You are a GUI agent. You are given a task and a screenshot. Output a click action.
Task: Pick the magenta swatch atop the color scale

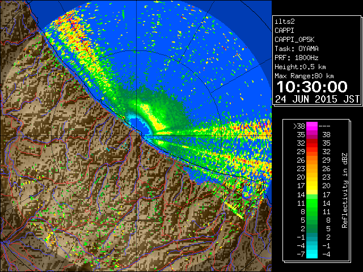[x=312, y=126]
